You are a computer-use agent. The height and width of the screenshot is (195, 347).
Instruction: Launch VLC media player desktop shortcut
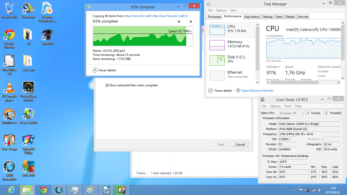[9, 92]
